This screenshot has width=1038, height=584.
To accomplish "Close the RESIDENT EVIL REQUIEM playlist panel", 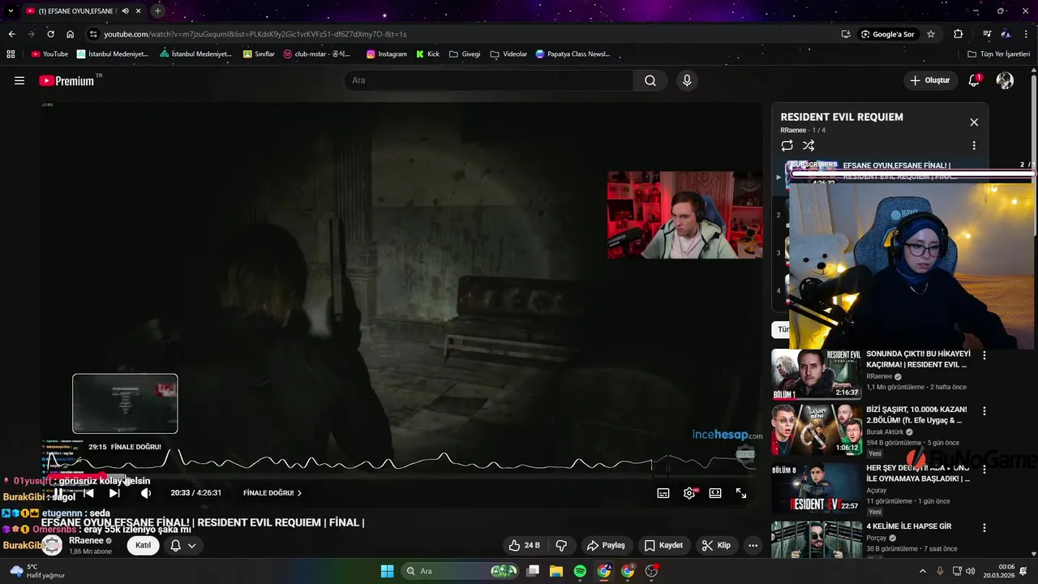I will pos(974,122).
